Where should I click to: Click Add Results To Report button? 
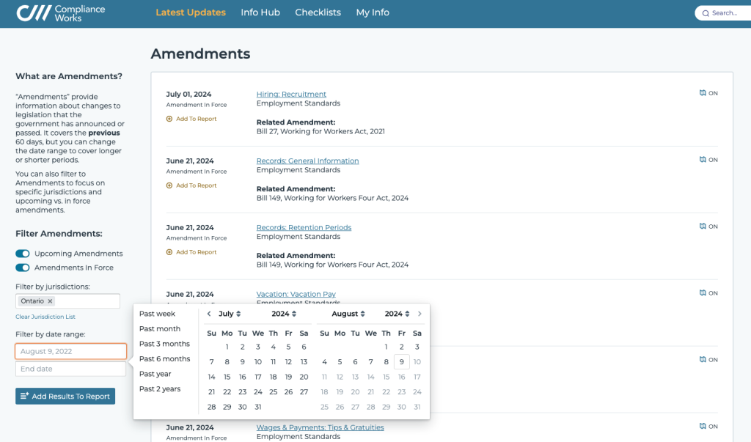point(65,396)
